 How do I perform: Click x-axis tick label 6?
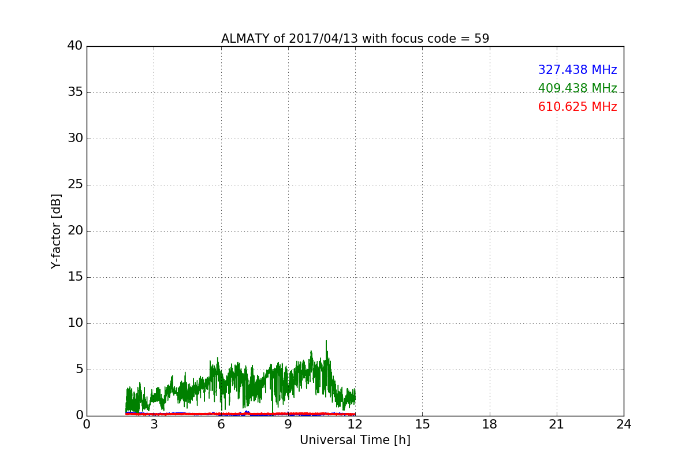click(x=221, y=424)
